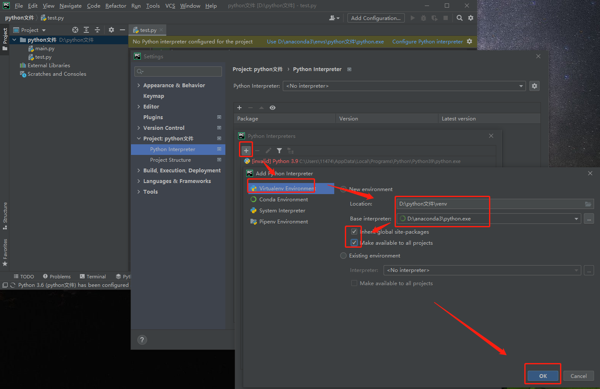Click Cancel in Add Python Interpreter dialog
Image resolution: width=600 pixels, height=389 pixels.
pos(579,376)
